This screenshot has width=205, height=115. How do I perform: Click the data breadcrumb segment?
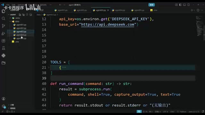[38, 15]
